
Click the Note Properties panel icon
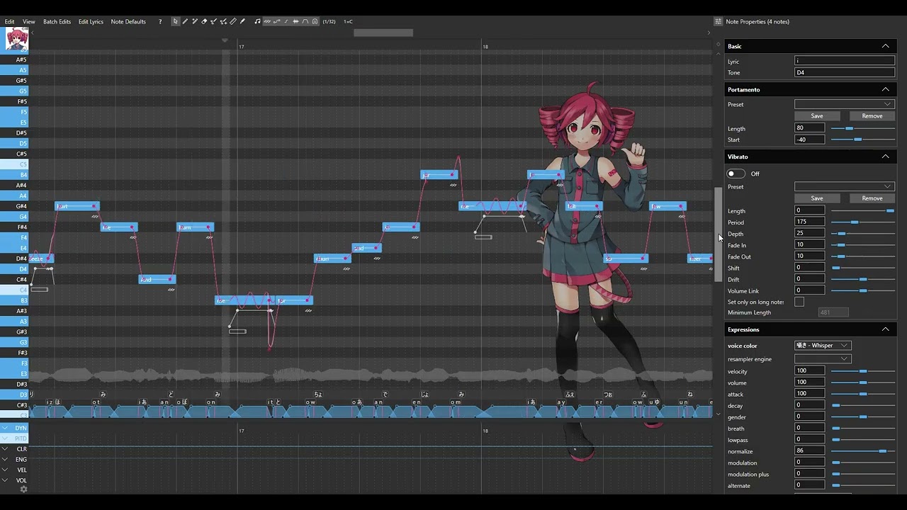click(x=718, y=21)
